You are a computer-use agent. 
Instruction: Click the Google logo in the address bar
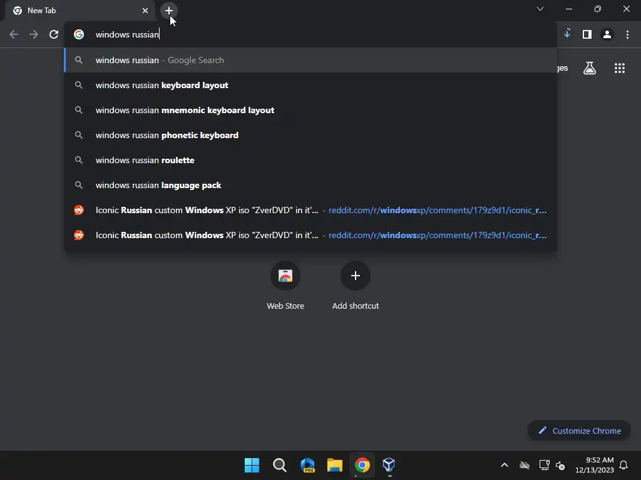(79, 34)
